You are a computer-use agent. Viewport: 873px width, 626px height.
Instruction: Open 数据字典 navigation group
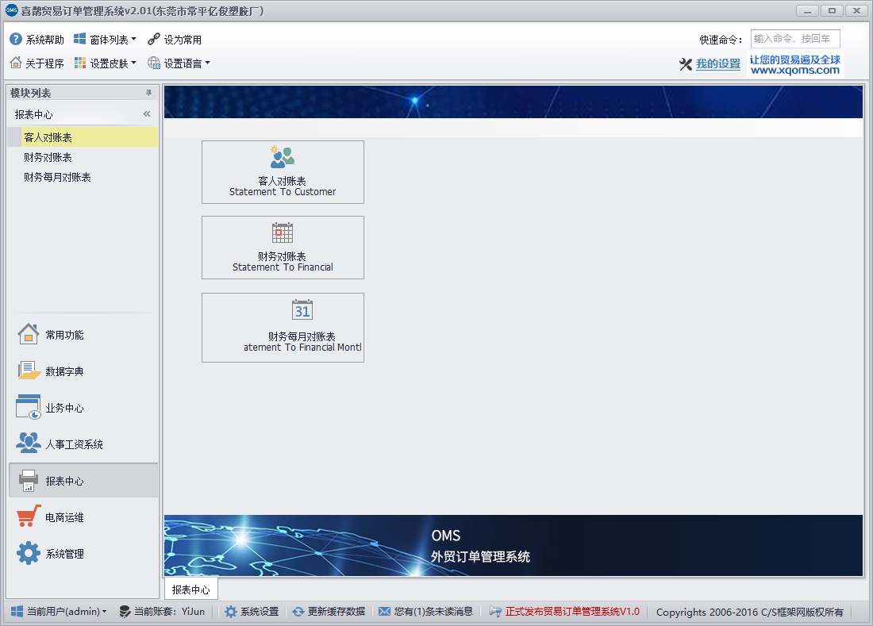83,371
